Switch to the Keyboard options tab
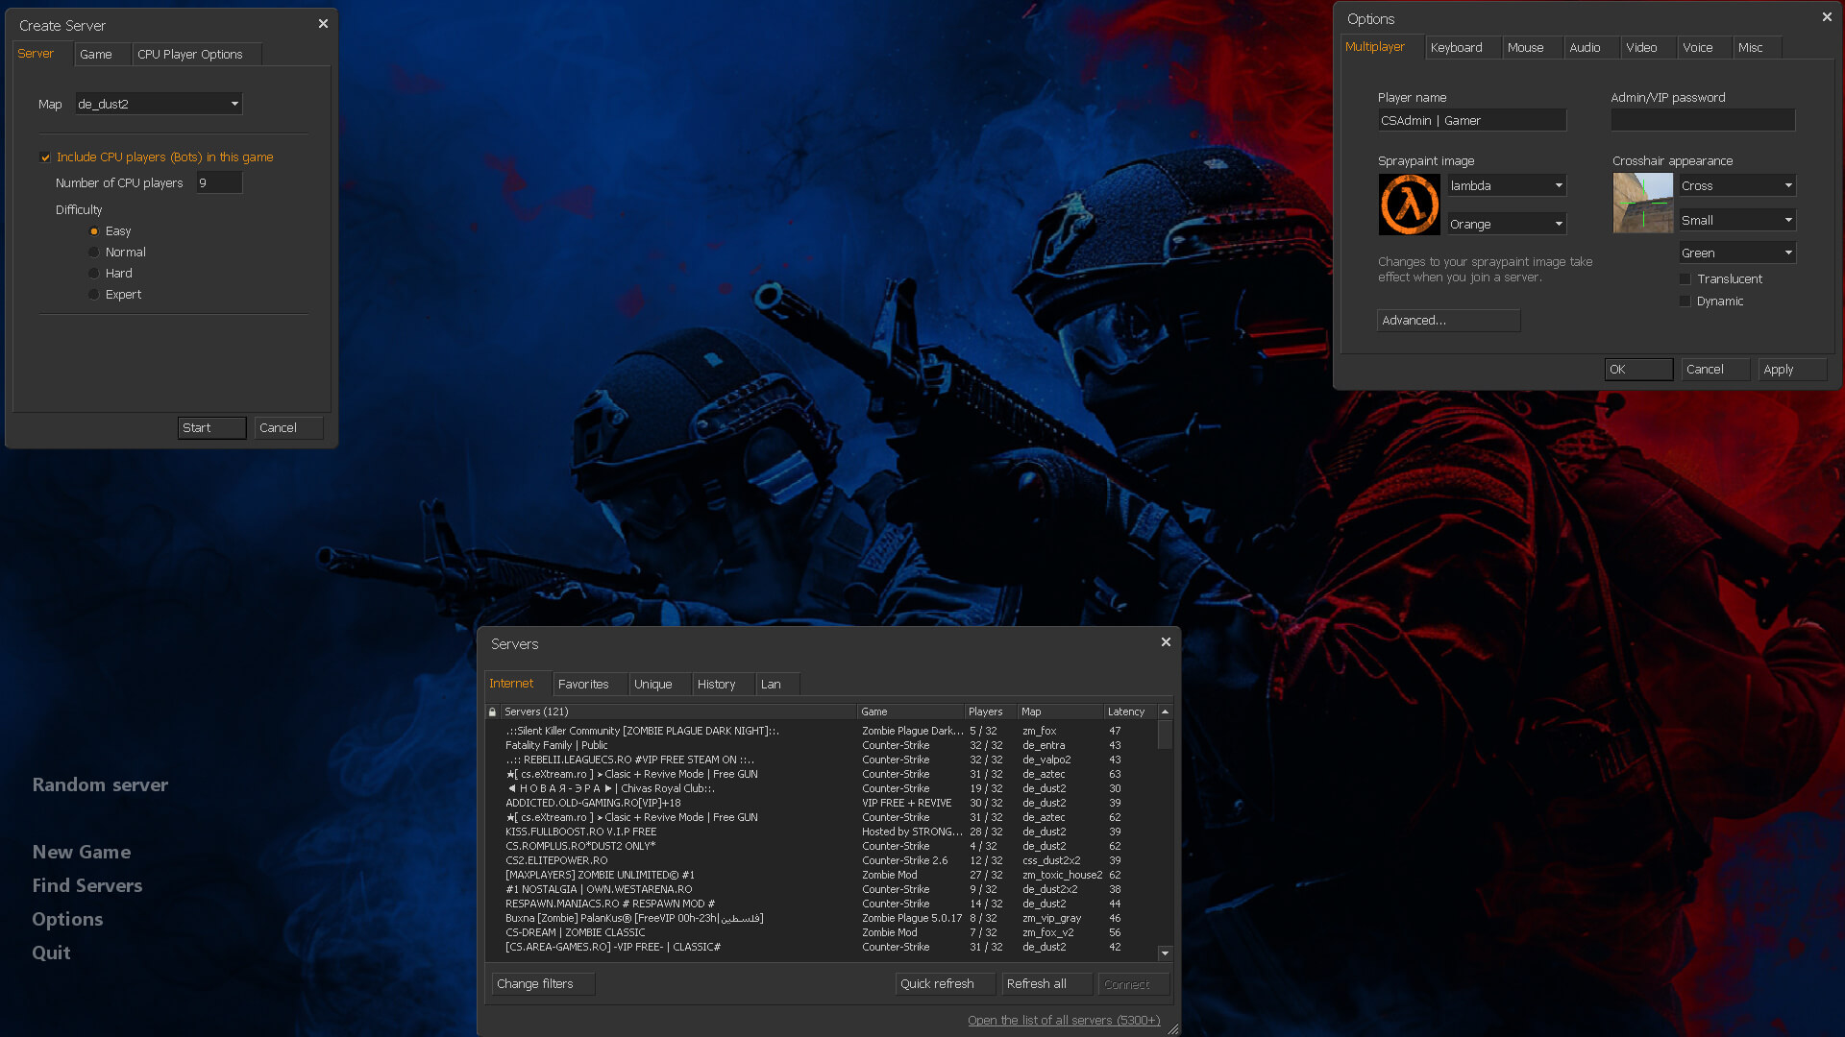 click(x=1456, y=47)
